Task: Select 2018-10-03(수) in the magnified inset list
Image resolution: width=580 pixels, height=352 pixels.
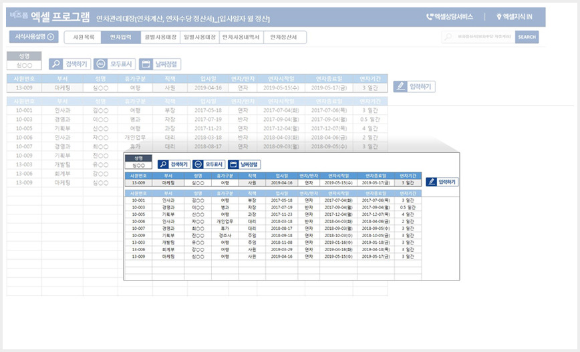Action: coord(338,236)
